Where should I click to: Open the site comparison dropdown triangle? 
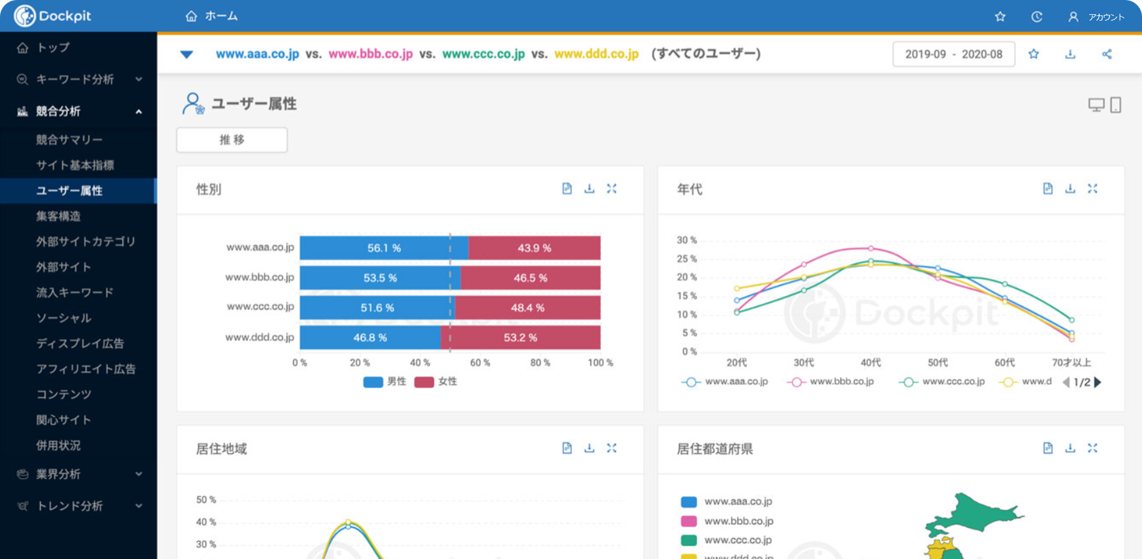click(187, 55)
